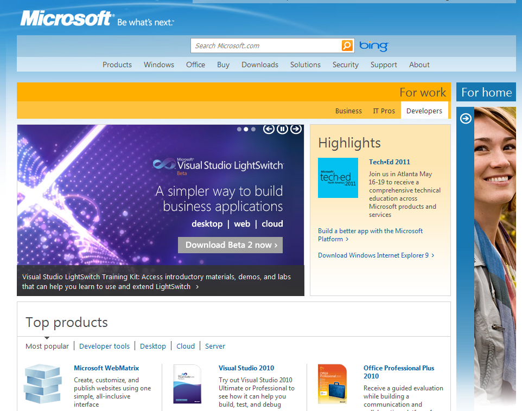Open the Windows menu

pyautogui.click(x=159, y=65)
